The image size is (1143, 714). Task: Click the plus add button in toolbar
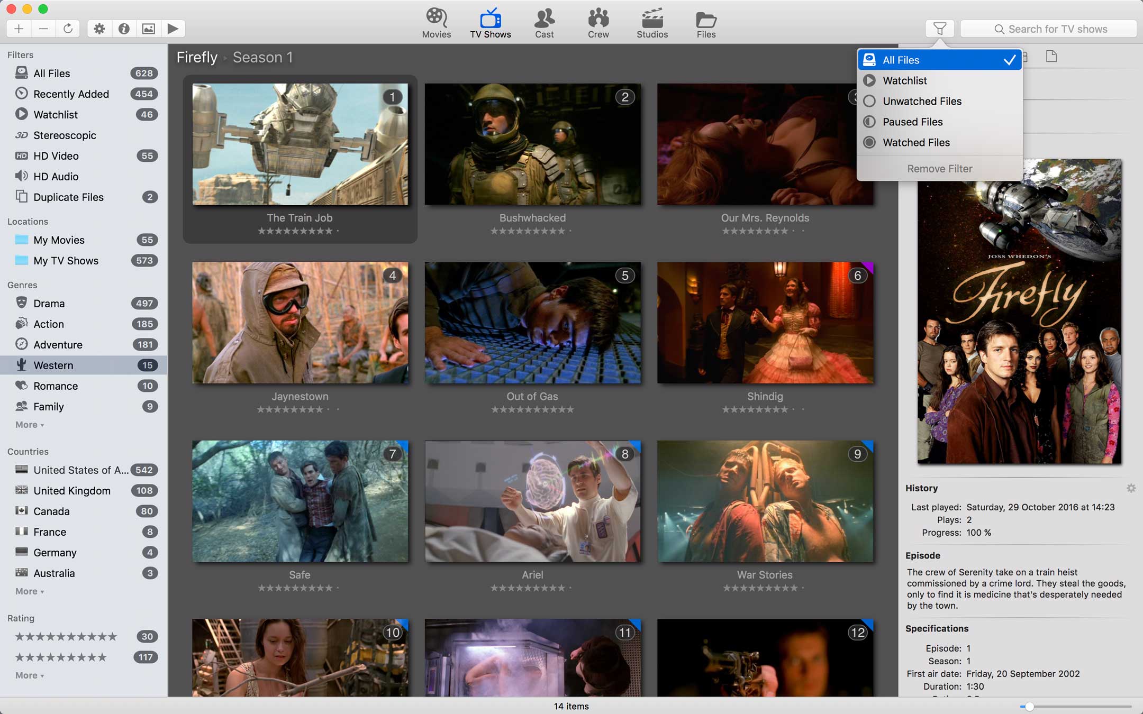pyautogui.click(x=19, y=29)
